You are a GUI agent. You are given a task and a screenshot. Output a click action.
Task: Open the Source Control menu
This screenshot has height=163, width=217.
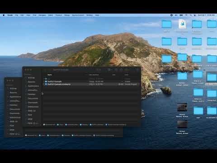(x=78, y=15)
